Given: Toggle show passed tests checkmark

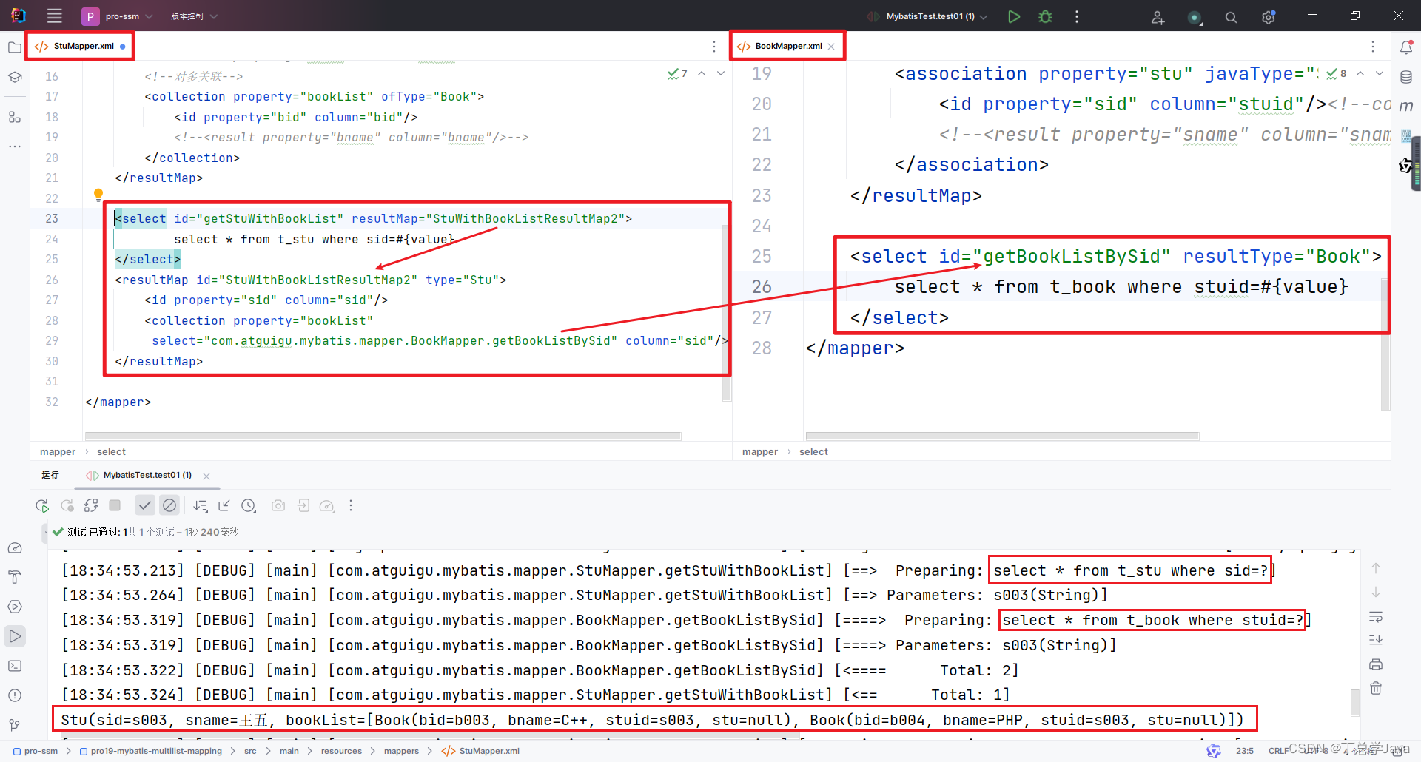Looking at the screenshot, I should point(145,505).
